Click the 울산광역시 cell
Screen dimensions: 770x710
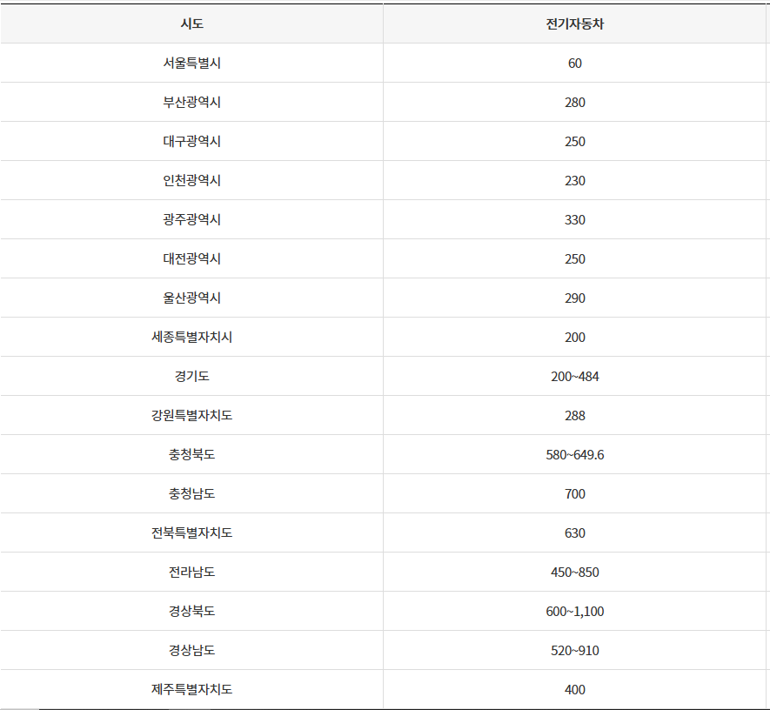click(192, 298)
